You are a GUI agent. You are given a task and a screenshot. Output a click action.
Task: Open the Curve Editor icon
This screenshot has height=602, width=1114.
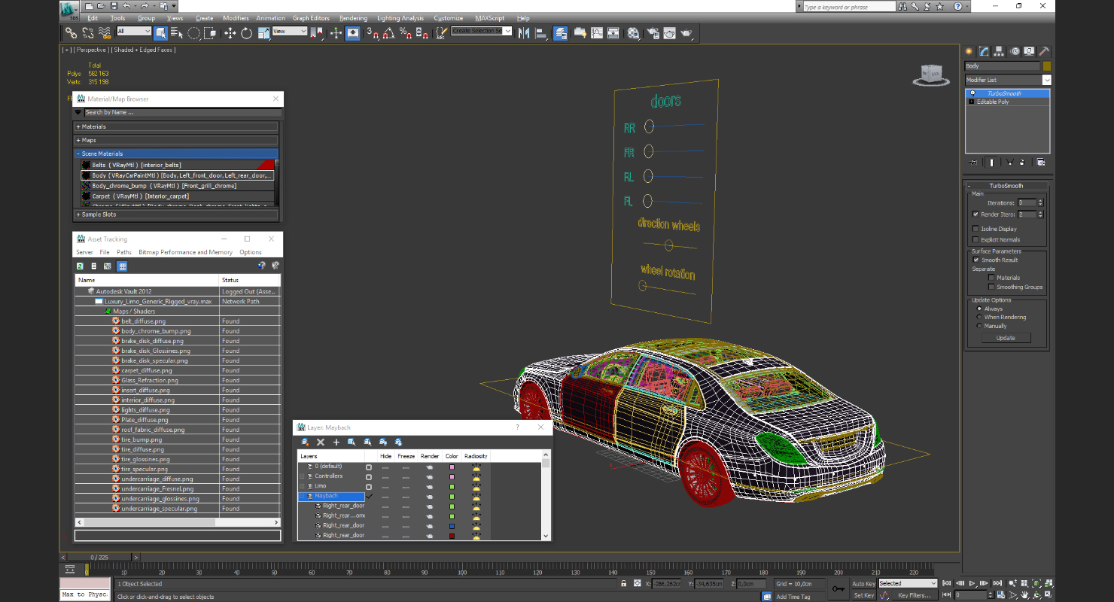597,33
